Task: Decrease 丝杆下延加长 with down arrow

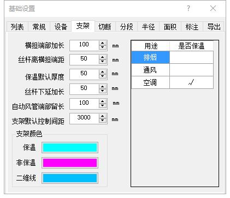Action: point(103,91)
